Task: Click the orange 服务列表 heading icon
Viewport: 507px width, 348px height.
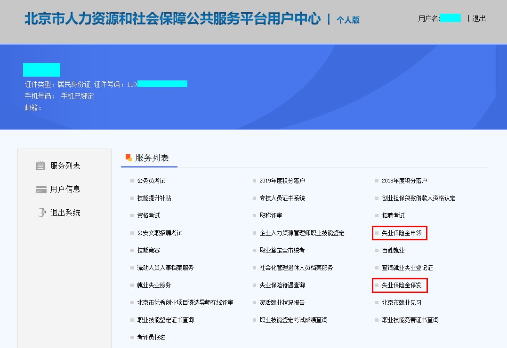Action: coord(129,158)
